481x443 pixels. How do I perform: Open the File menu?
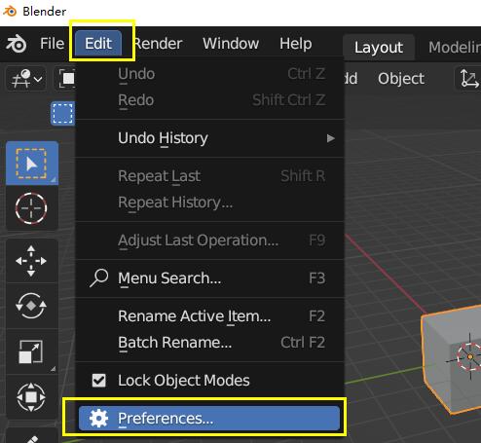pos(52,44)
